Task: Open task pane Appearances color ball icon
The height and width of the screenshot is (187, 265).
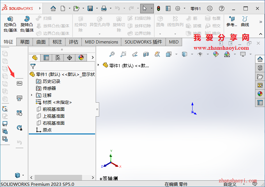Action: (x=260, y=94)
